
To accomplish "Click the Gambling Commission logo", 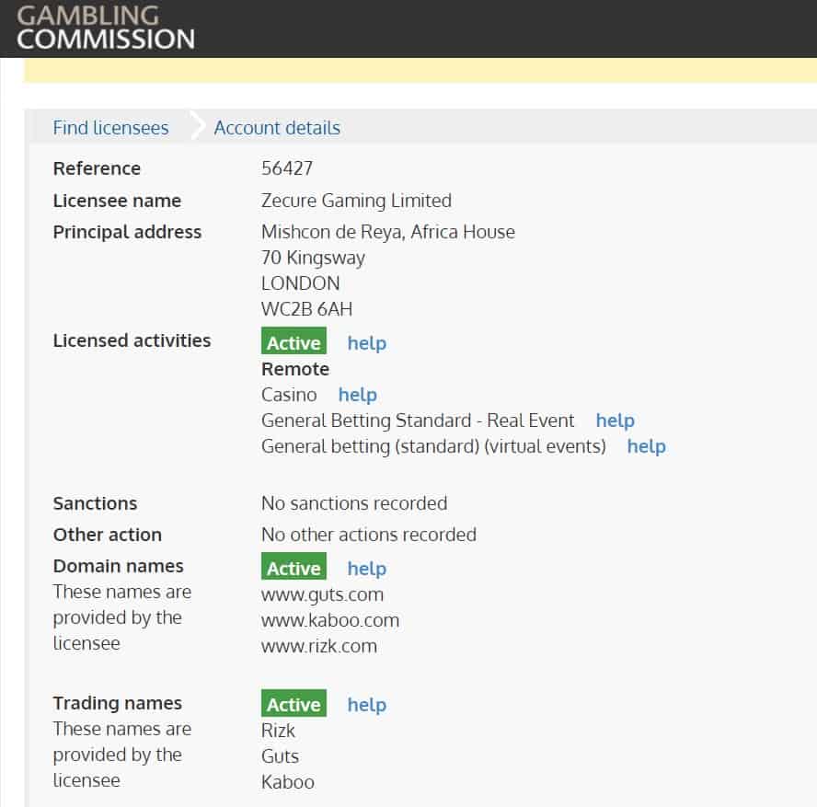I will [x=106, y=29].
